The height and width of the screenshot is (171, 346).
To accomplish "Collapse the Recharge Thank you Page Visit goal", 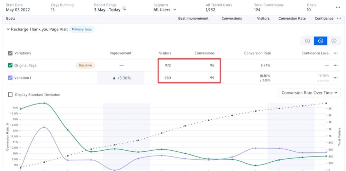I will click(x=8, y=30).
